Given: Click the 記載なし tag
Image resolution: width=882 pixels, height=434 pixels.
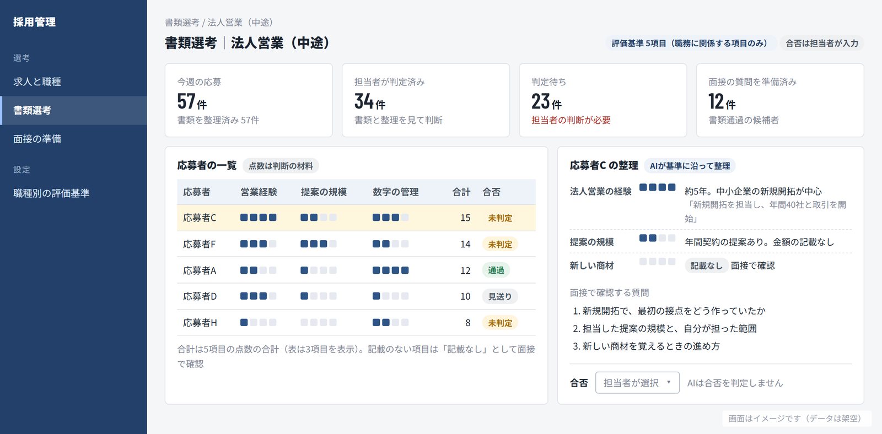Looking at the screenshot, I should [706, 265].
